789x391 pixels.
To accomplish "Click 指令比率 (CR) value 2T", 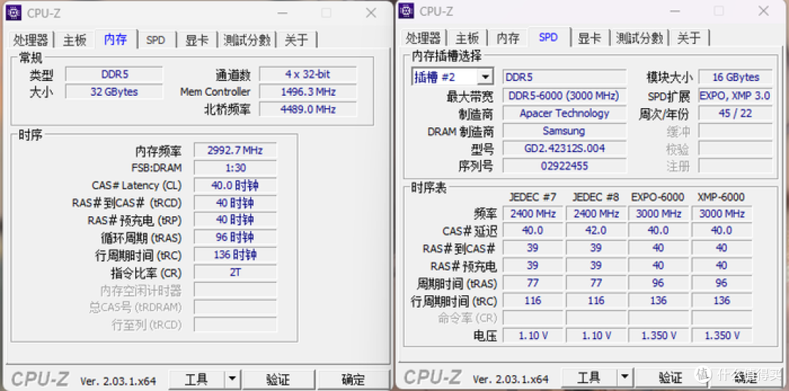I will pos(235,273).
